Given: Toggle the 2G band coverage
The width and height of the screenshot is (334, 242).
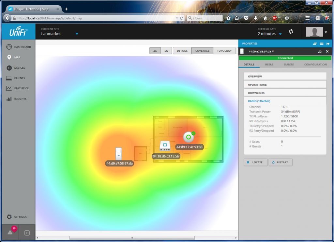Looking at the screenshot, I should (x=155, y=51).
